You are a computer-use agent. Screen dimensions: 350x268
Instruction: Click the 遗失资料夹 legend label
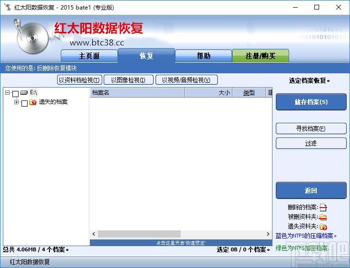pyautogui.click(x=303, y=227)
